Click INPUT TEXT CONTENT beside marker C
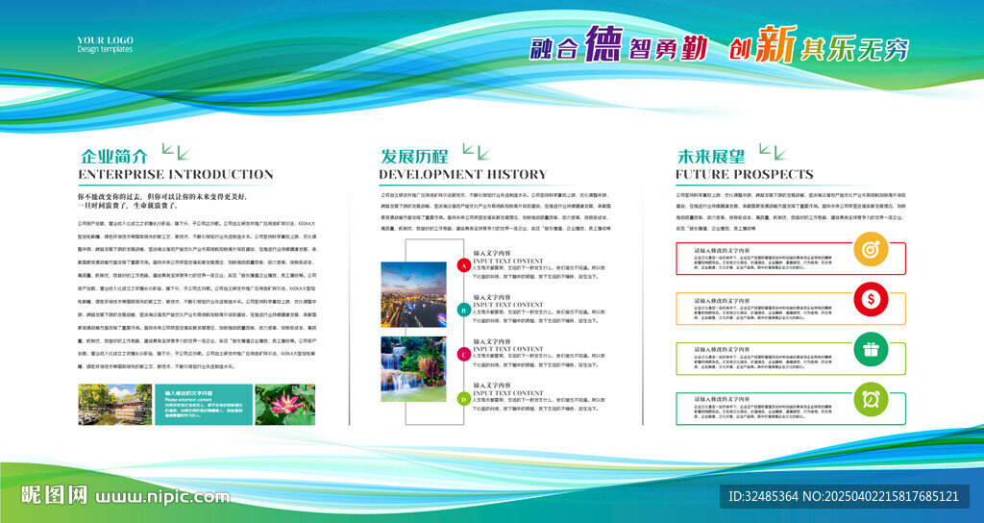This screenshot has height=523, width=984. pyautogui.click(x=508, y=349)
